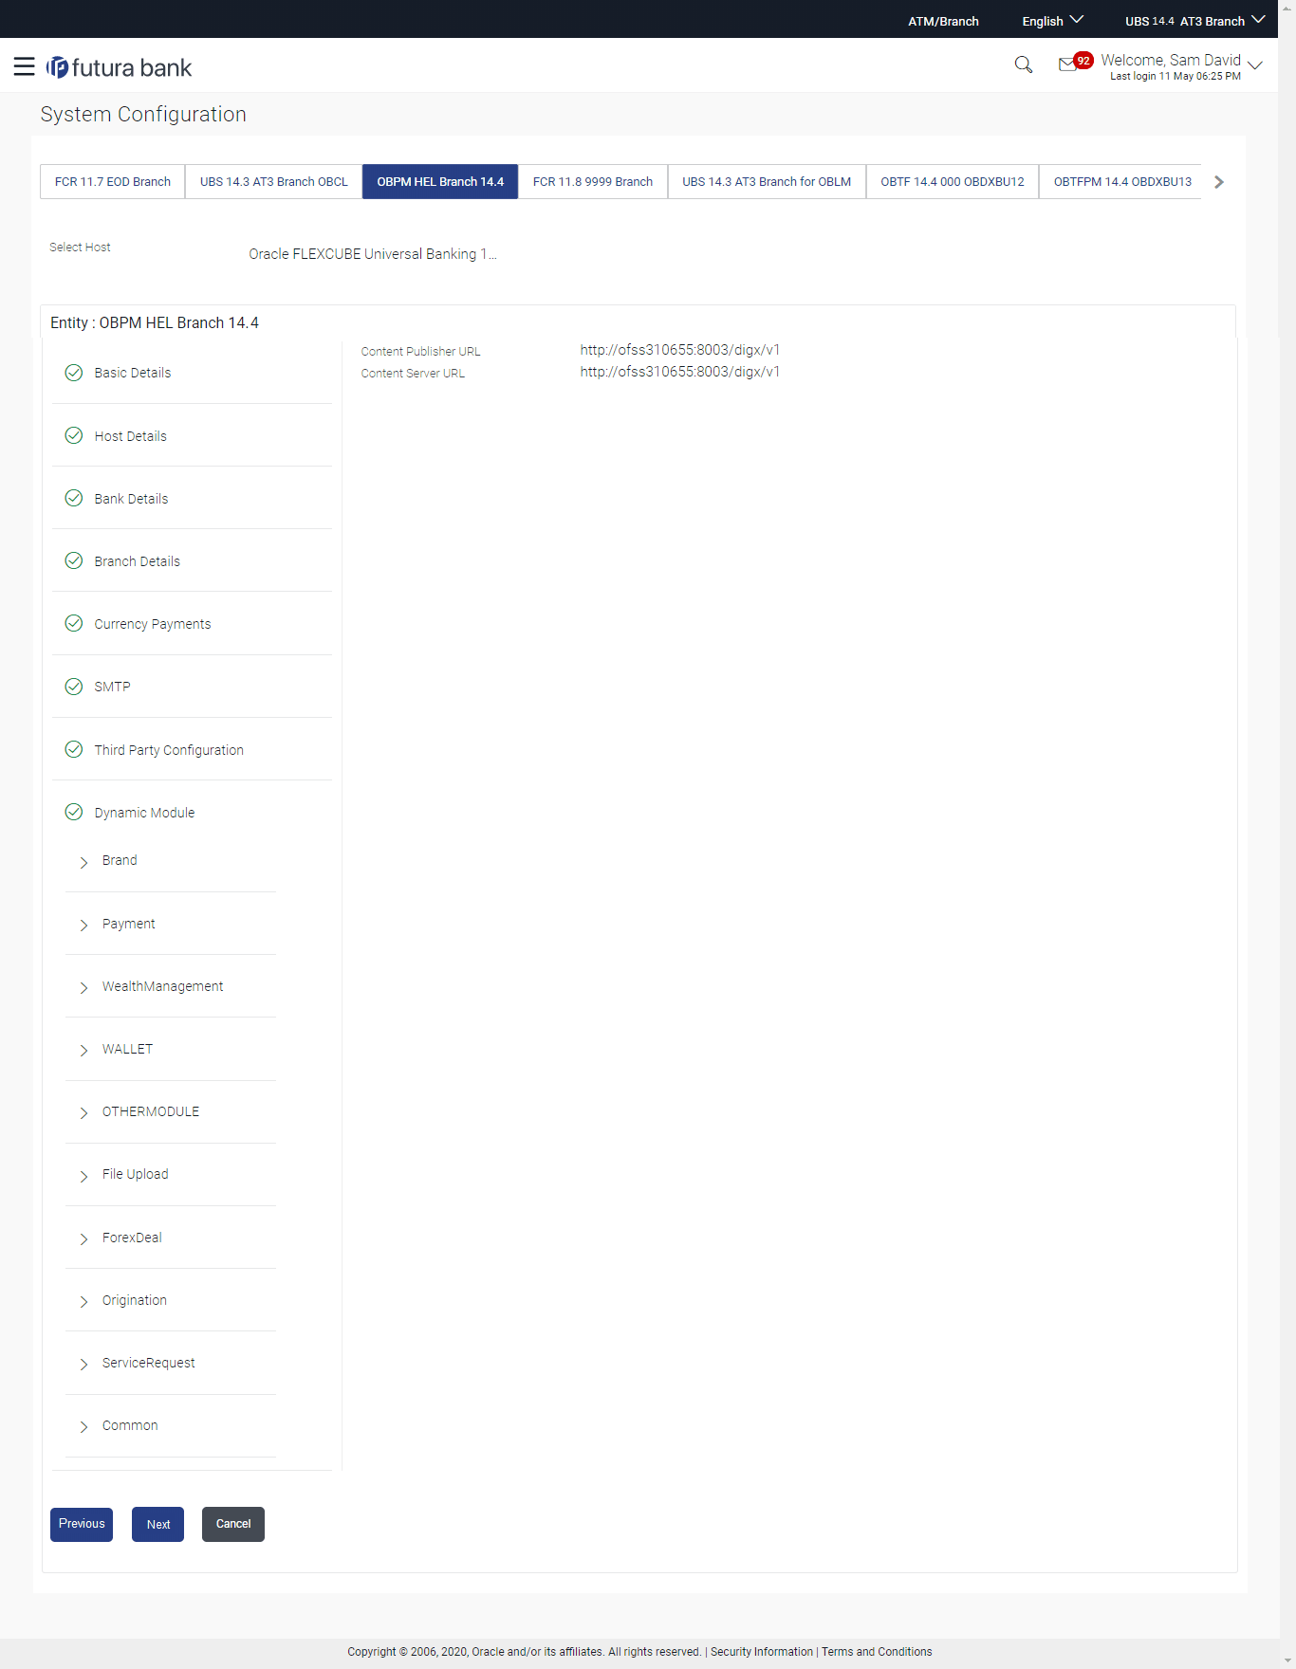Switch to FCR 11.8 9999 Branch tab
This screenshot has height=1669, width=1296.
click(593, 181)
